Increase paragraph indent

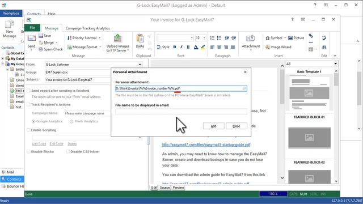tap(234, 38)
